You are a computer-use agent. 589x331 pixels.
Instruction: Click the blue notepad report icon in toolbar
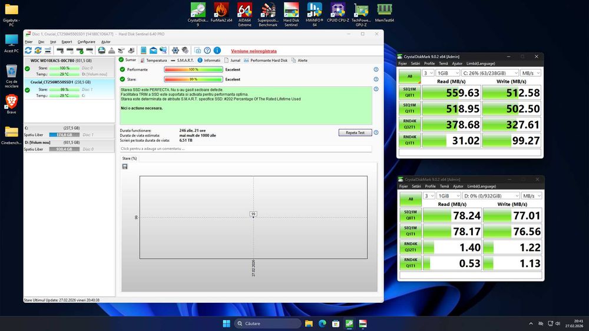point(144,50)
